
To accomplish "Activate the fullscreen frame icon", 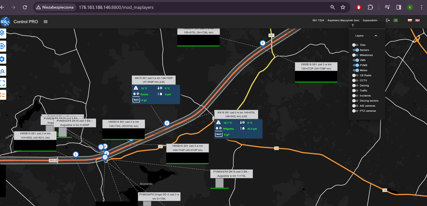I will [2, 83].
